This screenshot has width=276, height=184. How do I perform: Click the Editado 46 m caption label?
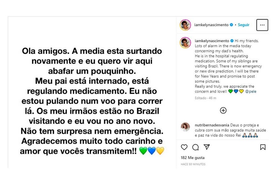pos(205,98)
